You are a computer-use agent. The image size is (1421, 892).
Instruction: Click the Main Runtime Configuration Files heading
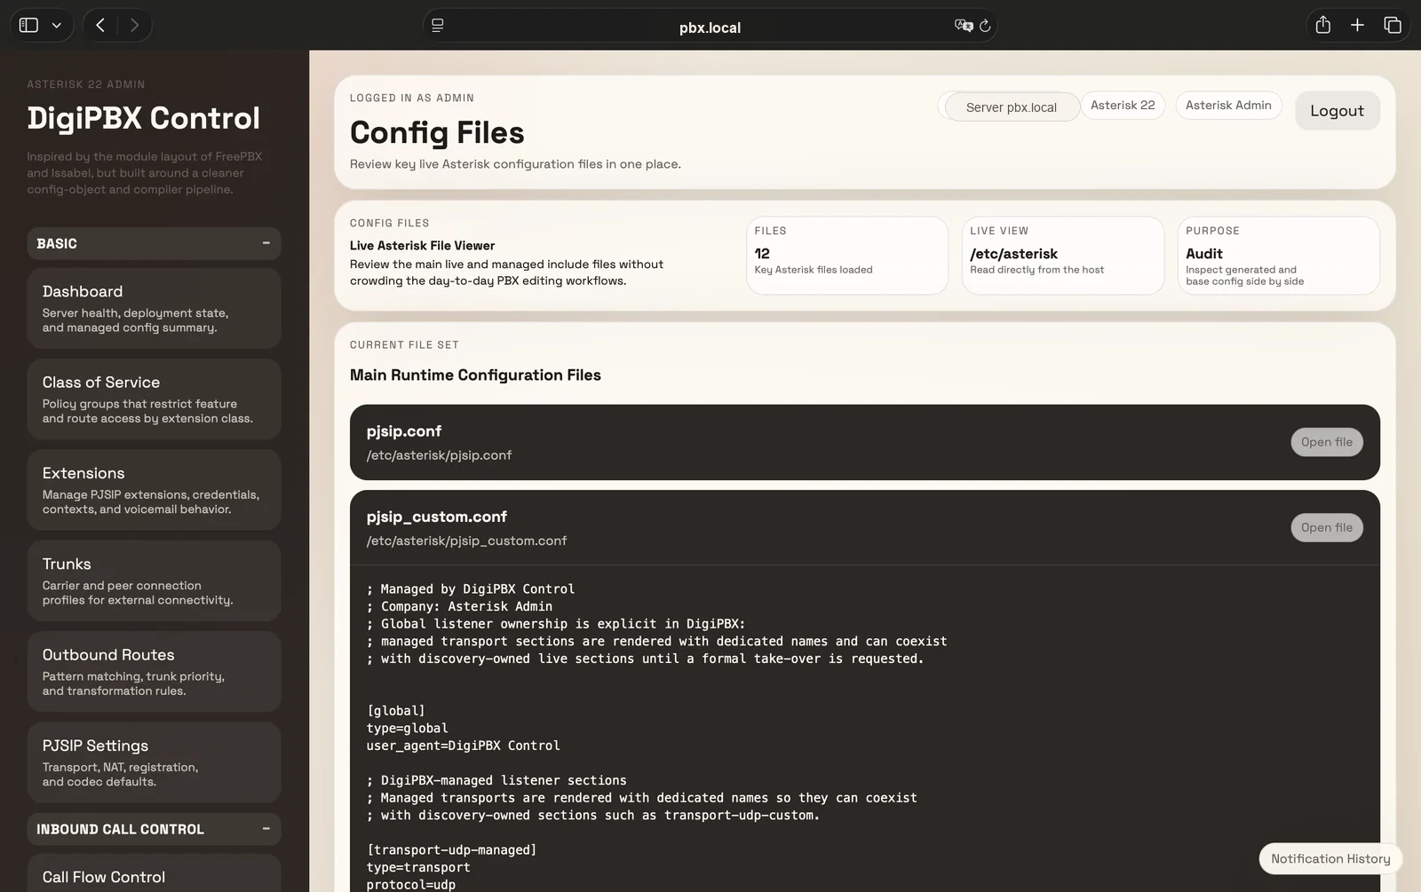coord(475,375)
